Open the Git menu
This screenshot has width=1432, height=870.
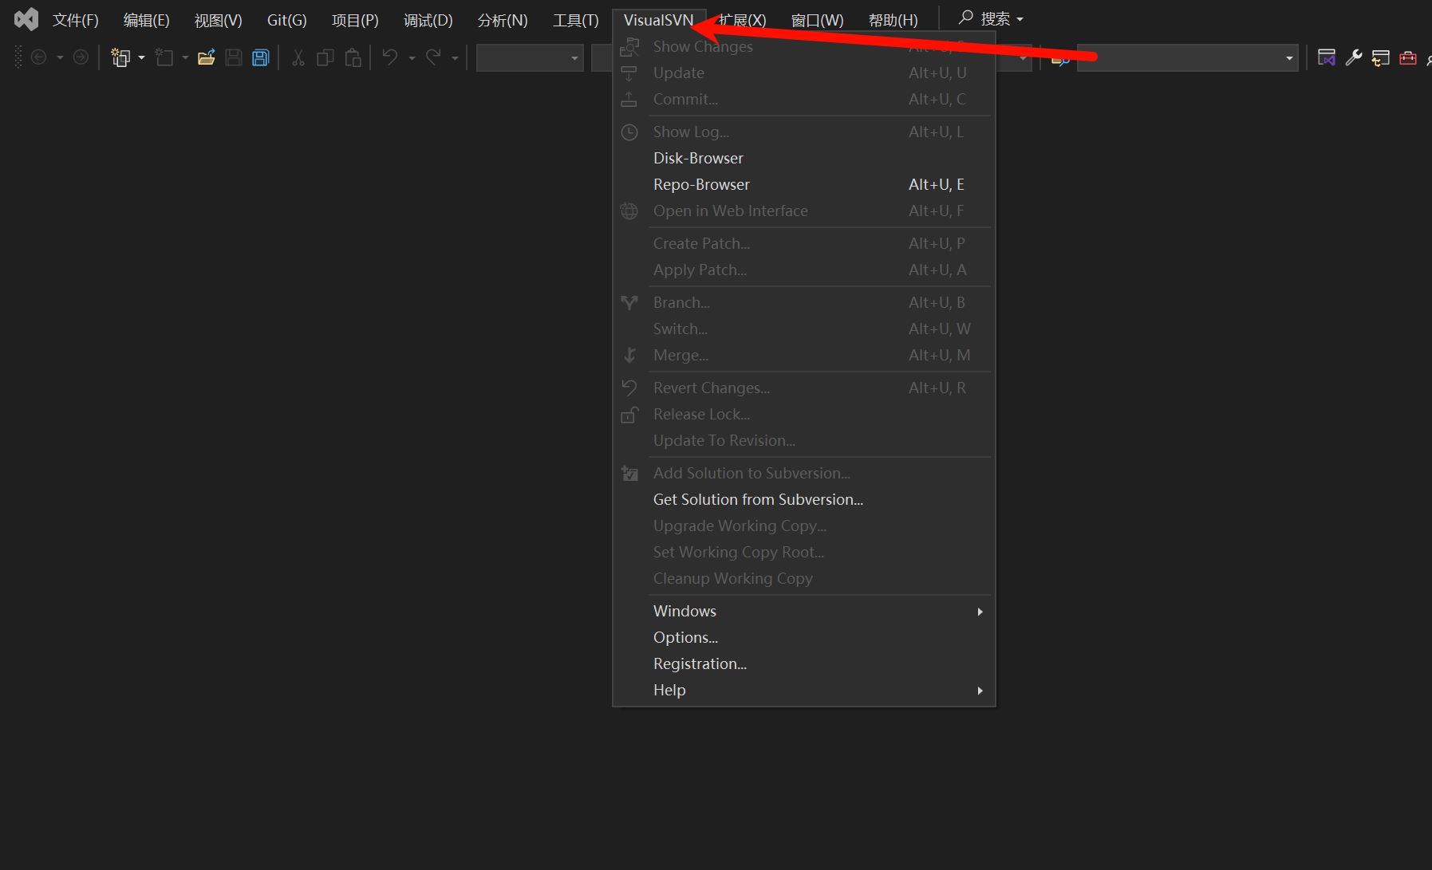(286, 20)
